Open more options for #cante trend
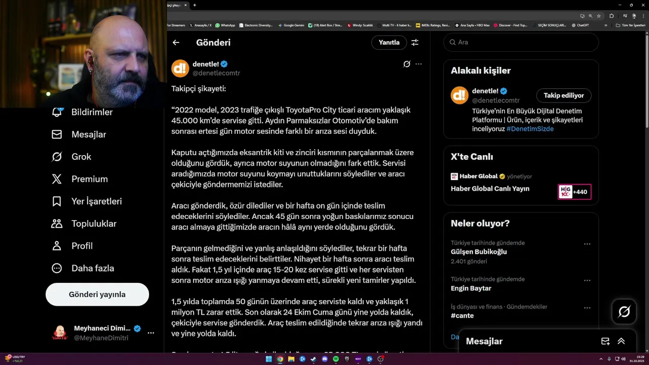Viewport: 649px width, 365px height. point(587,308)
